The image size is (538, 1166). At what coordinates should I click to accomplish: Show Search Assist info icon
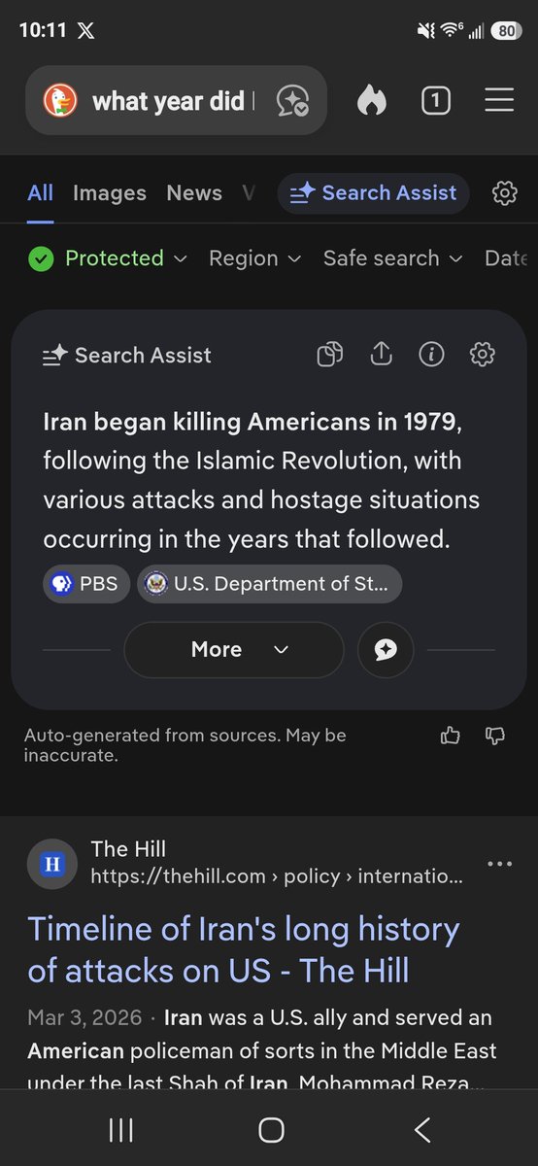click(431, 355)
